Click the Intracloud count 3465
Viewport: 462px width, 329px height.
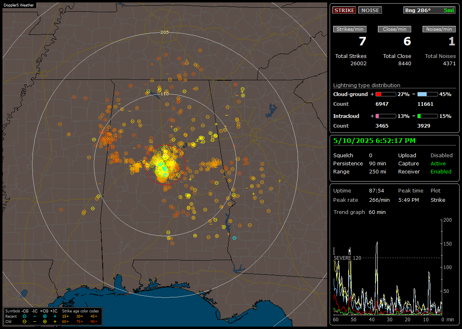click(x=382, y=126)
